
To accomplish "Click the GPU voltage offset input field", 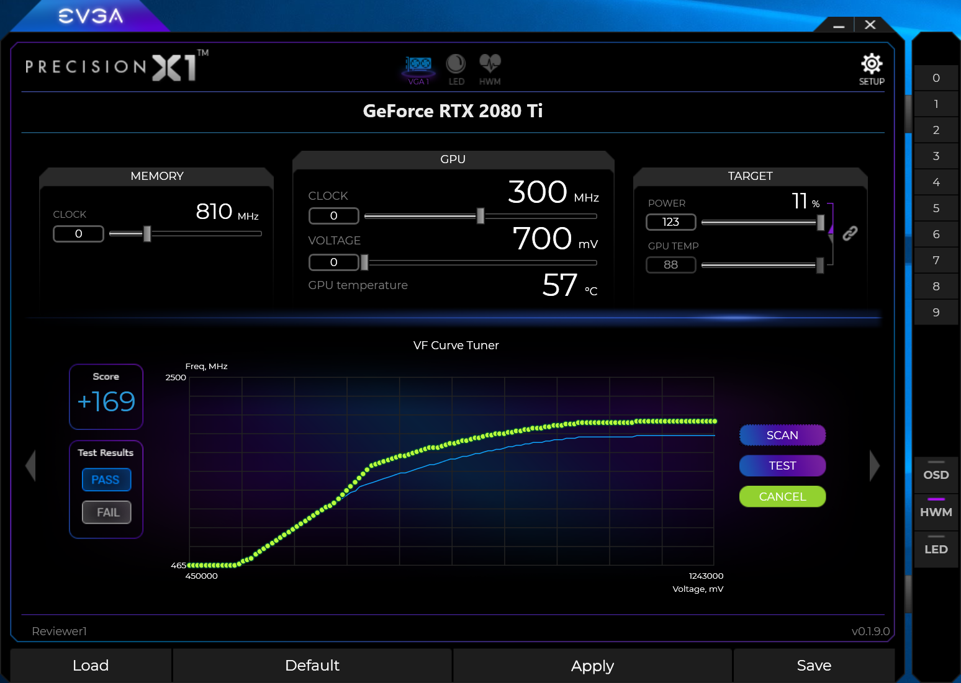I will tap(334, 262).
